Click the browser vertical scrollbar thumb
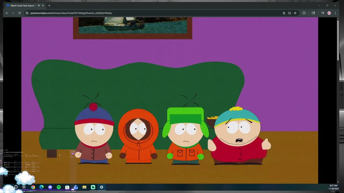The image size is (344, 193). (338, 40)
